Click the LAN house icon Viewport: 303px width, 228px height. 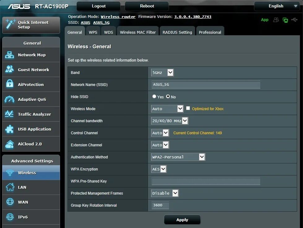click(10, 187)
